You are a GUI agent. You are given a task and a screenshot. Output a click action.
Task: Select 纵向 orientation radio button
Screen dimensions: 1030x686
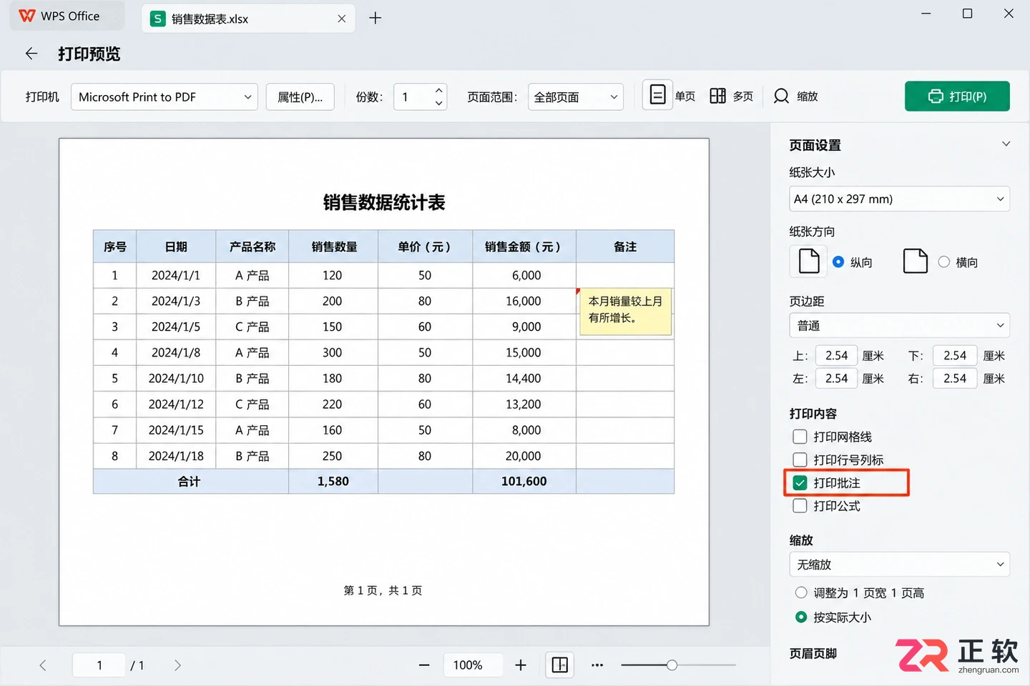pyautogui.click(x=838, y=262)
